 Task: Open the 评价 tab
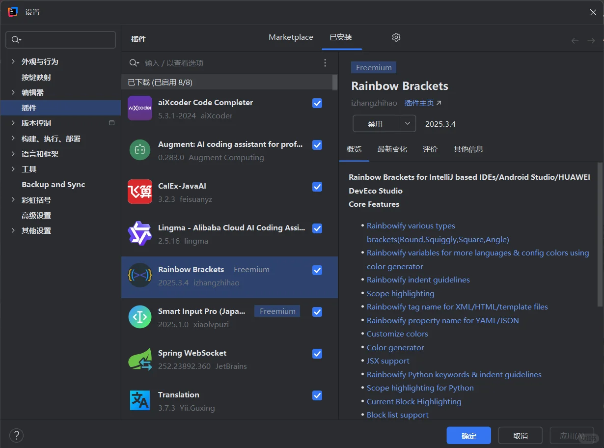[430, 149]
